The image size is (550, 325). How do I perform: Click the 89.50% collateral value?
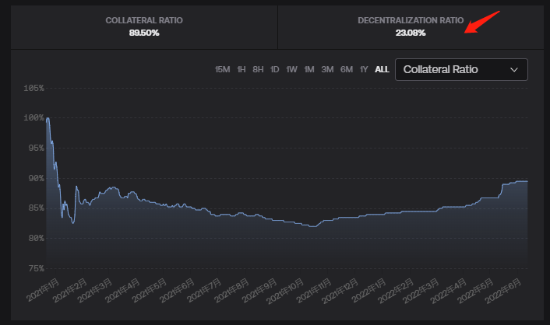click(x=144, y=33)
